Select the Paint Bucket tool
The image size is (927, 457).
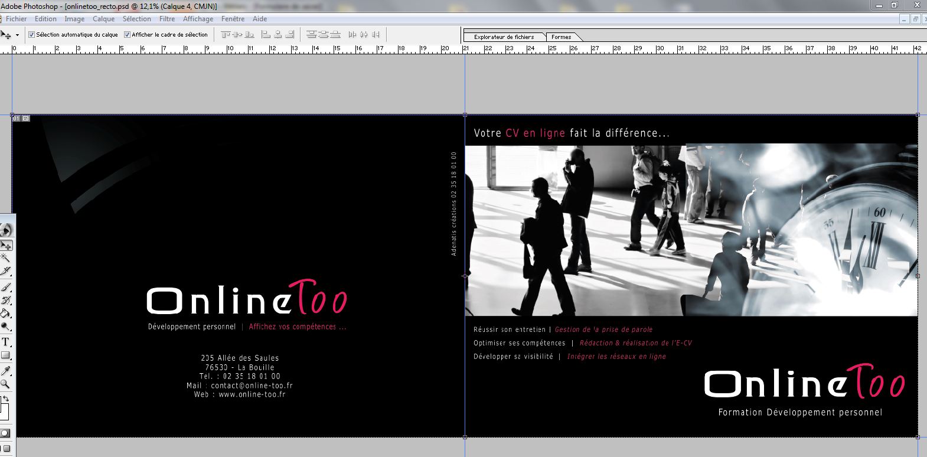[6, 314]
